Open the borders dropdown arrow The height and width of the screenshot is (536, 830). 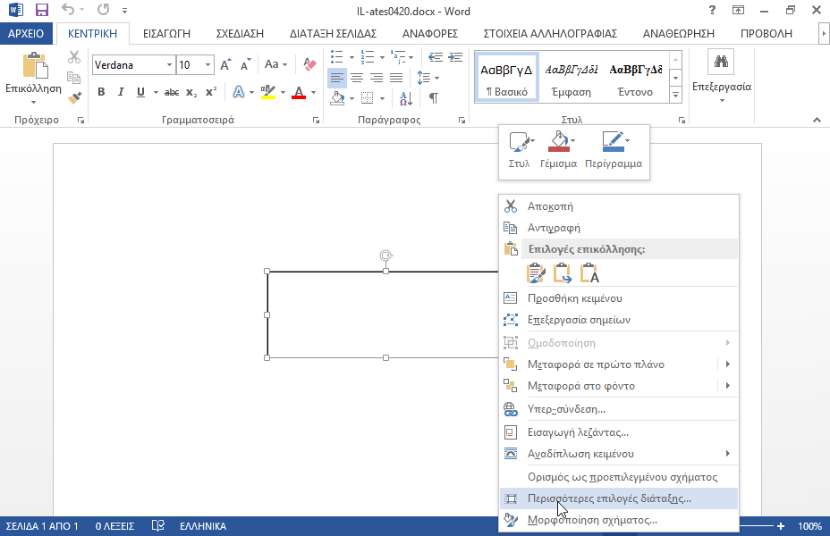[x=382, y=98]
